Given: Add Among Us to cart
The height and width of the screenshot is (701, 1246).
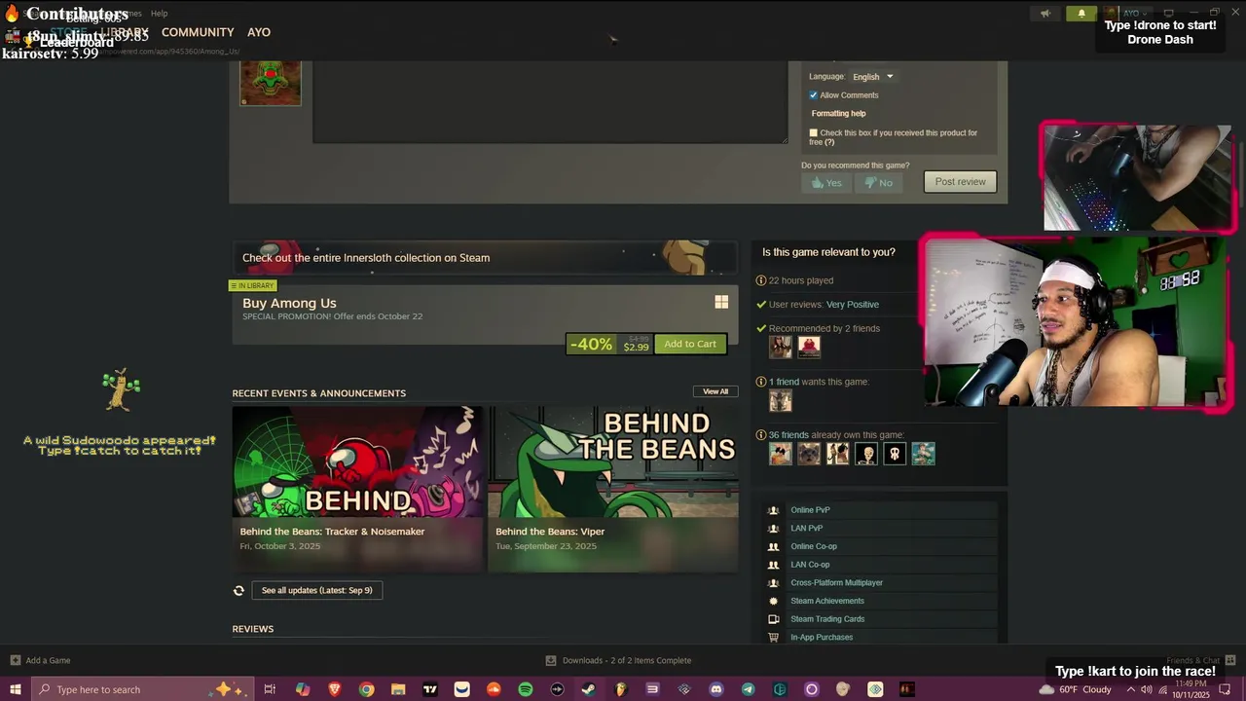Looking at the screenshot, I should coord(690,344).
